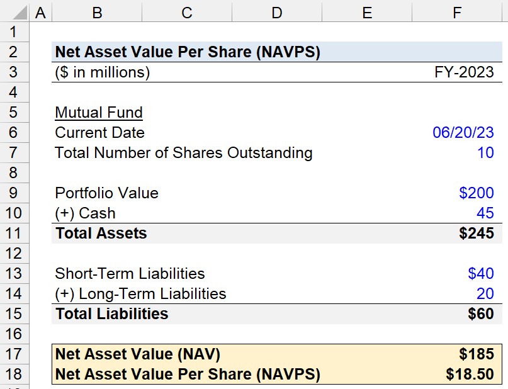Select row 17 header
The width and height of the screenshot is (508, 389).
(14, 354)
